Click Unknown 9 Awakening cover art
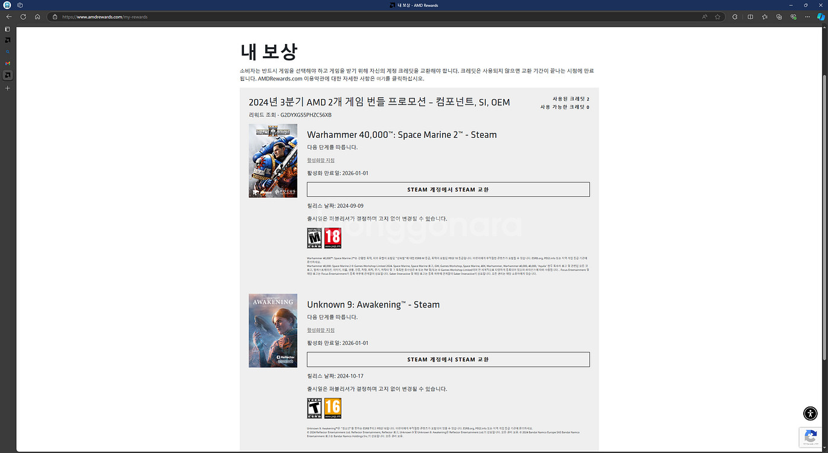The width and height of the screenshot is (828, 453). (x=273, y=330)
